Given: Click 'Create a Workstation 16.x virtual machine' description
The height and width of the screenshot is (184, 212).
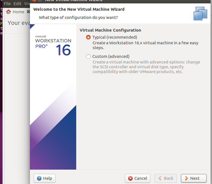Looking at the screenshot, I should pos(145,45).
